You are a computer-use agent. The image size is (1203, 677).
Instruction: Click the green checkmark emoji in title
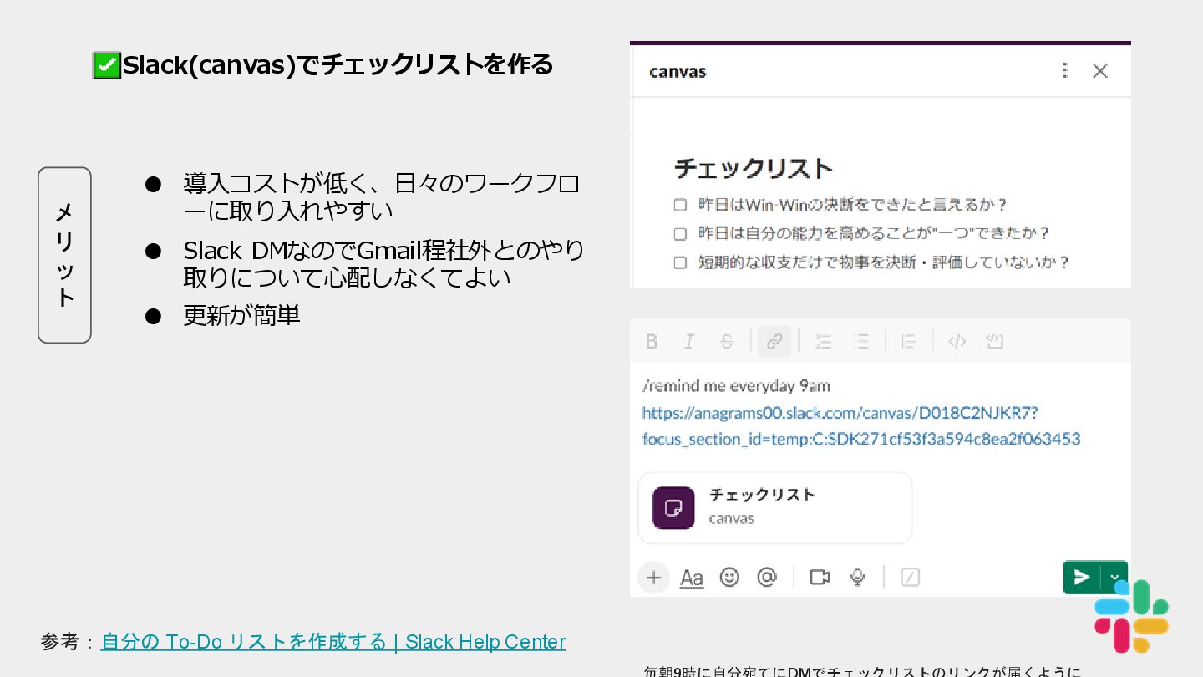pyautogui.click(x=107, y=65)
